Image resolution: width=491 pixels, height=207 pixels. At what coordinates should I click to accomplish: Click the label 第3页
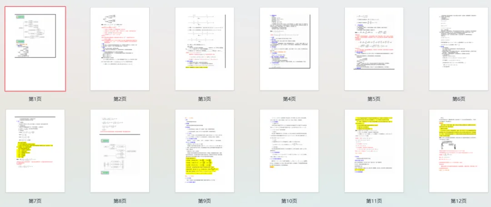pyautogui.click(x=205, y=99)
